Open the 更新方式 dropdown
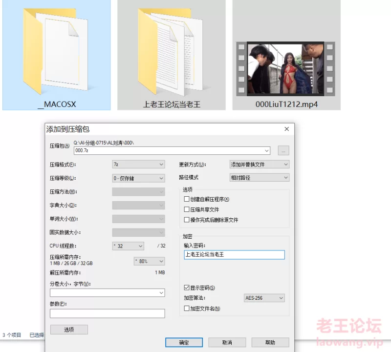This screenshot has height=352, width=391. 260,165
